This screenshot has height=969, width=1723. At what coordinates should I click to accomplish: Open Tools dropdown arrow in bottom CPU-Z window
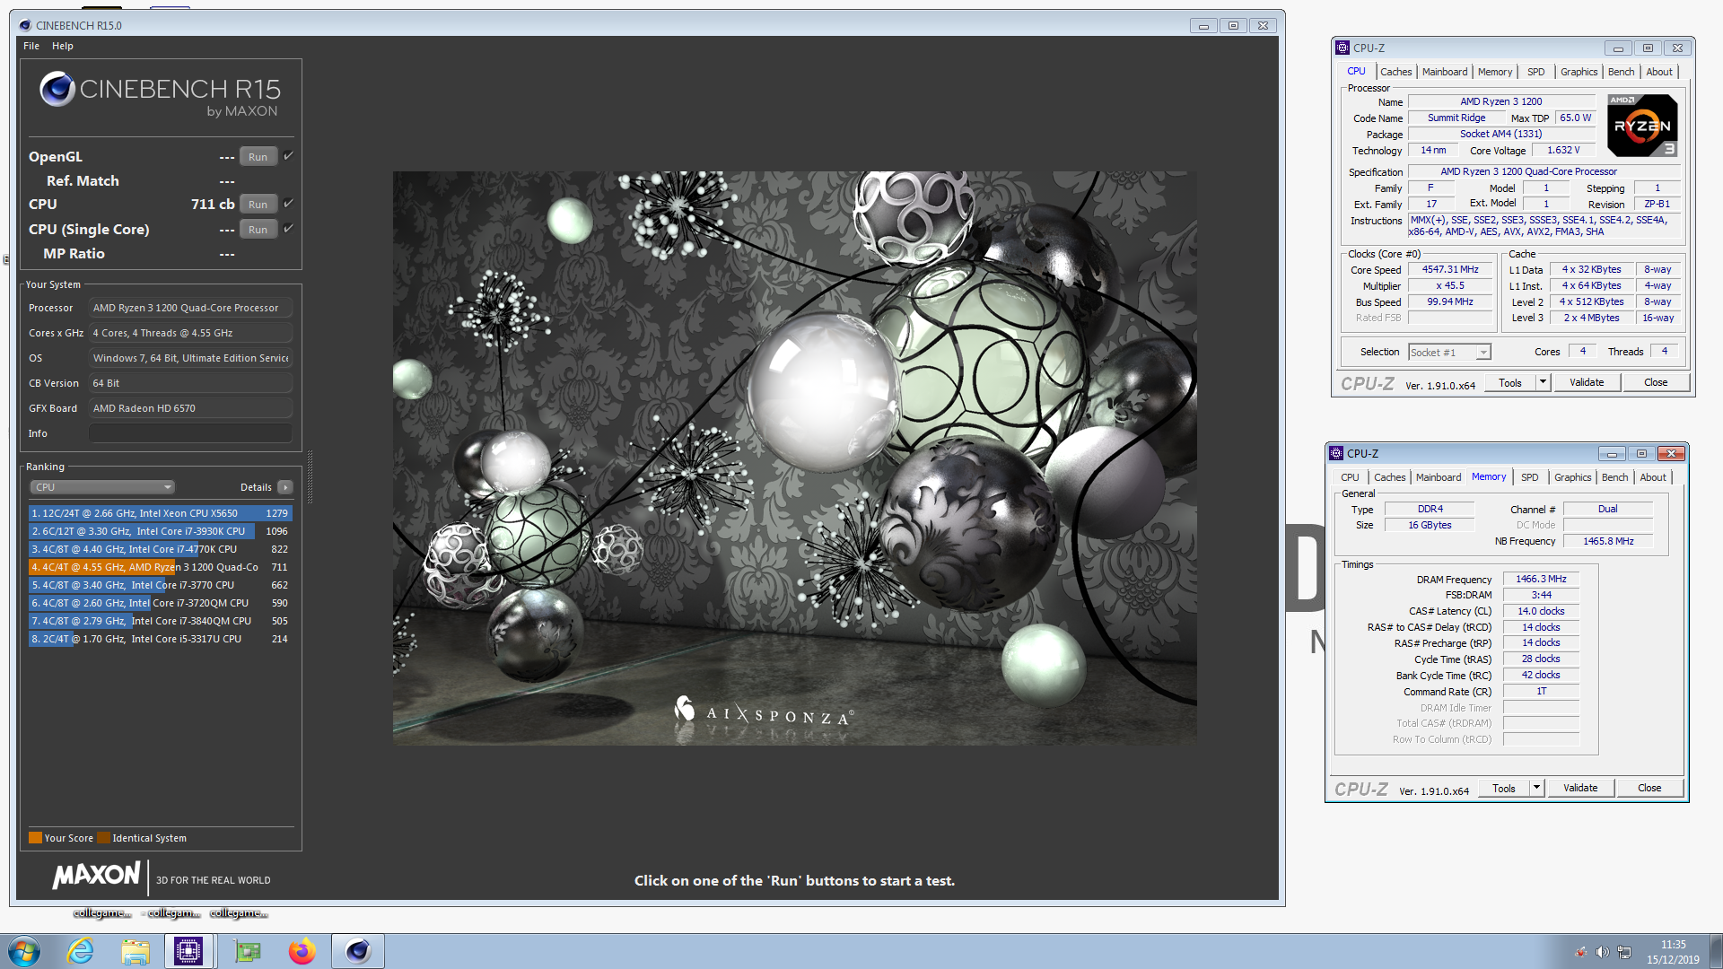click(1536, 789)
